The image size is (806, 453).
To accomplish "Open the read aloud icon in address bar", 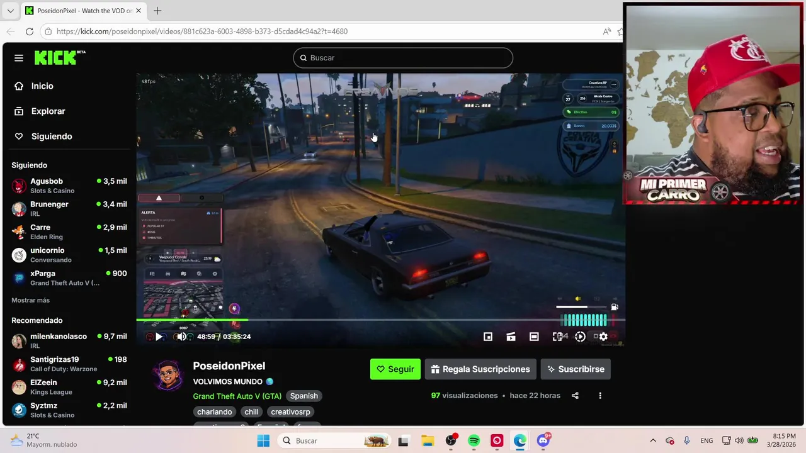I will 606,31.
